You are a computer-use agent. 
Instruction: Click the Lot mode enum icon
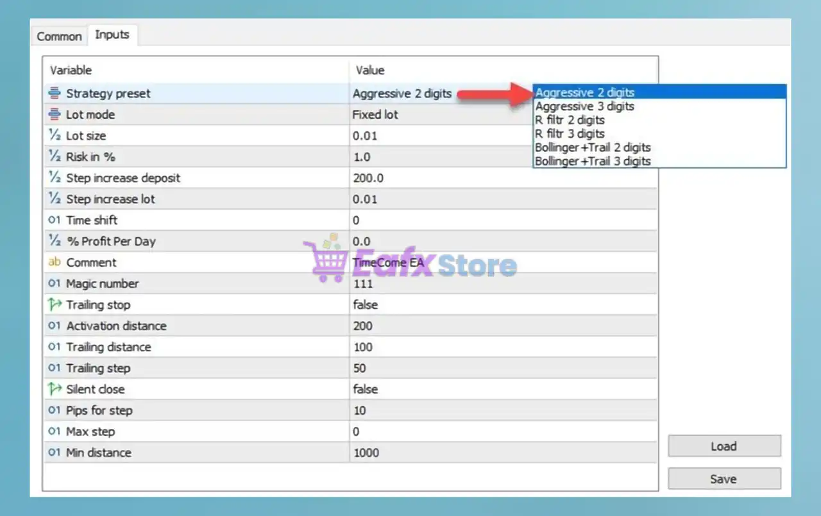click(x=55, y=115)
